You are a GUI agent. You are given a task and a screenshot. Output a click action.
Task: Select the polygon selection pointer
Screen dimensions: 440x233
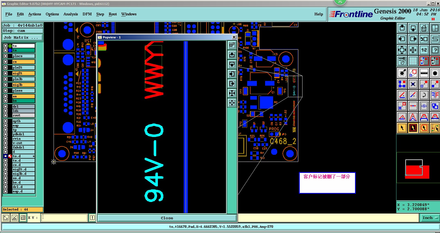pos(424,128)
